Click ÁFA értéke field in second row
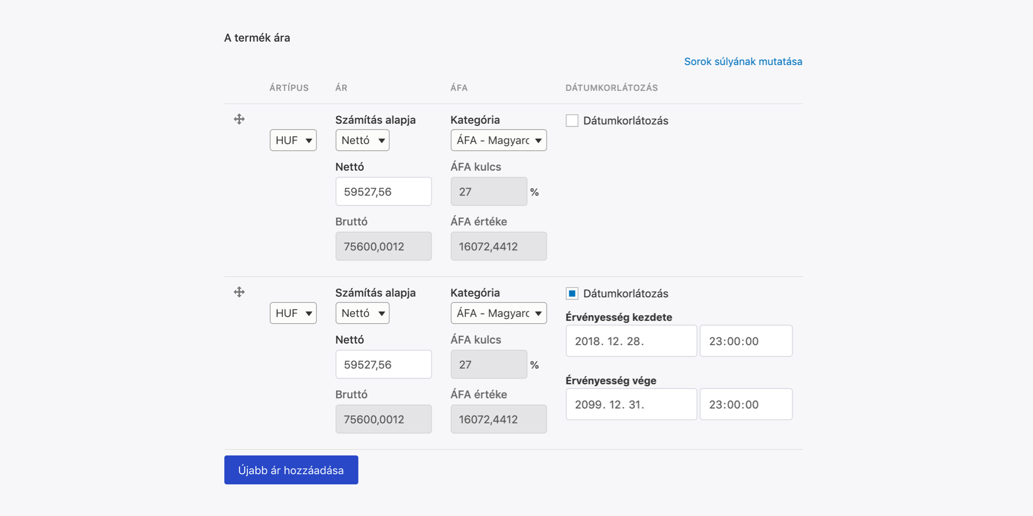Screen dimensions: 1033x516 point(498,419)
